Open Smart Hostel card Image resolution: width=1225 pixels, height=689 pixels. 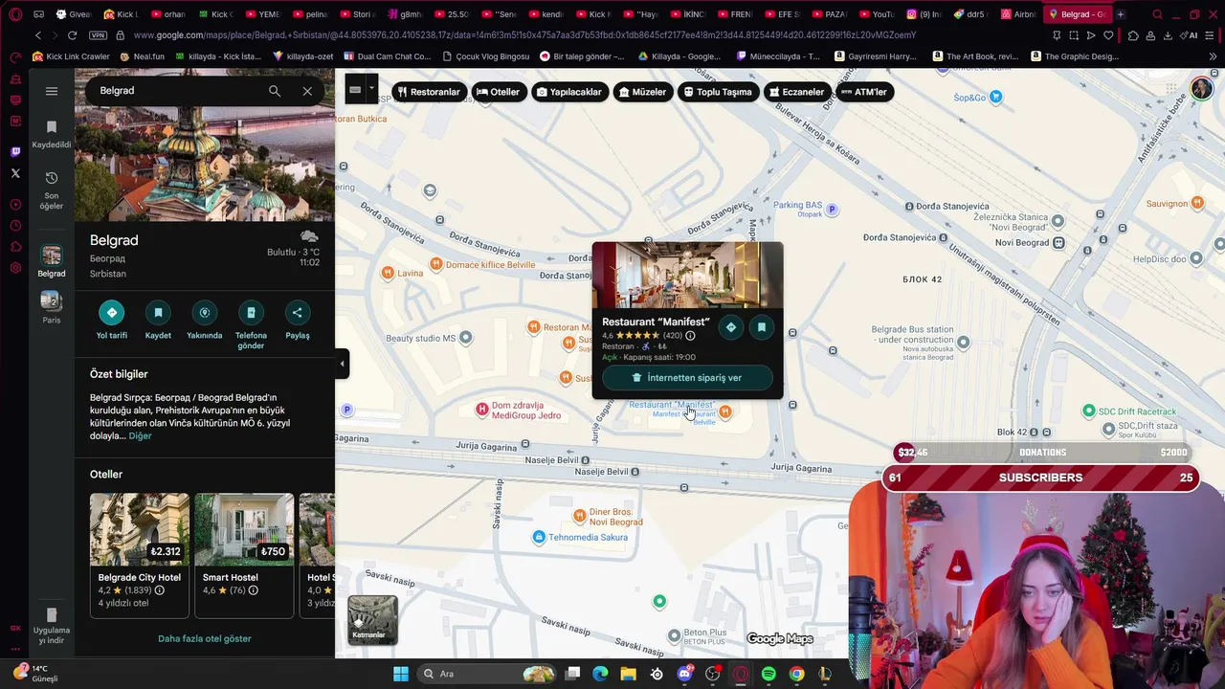point(244,555)
